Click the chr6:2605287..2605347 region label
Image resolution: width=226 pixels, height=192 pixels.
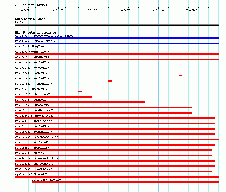click(31, 6)
